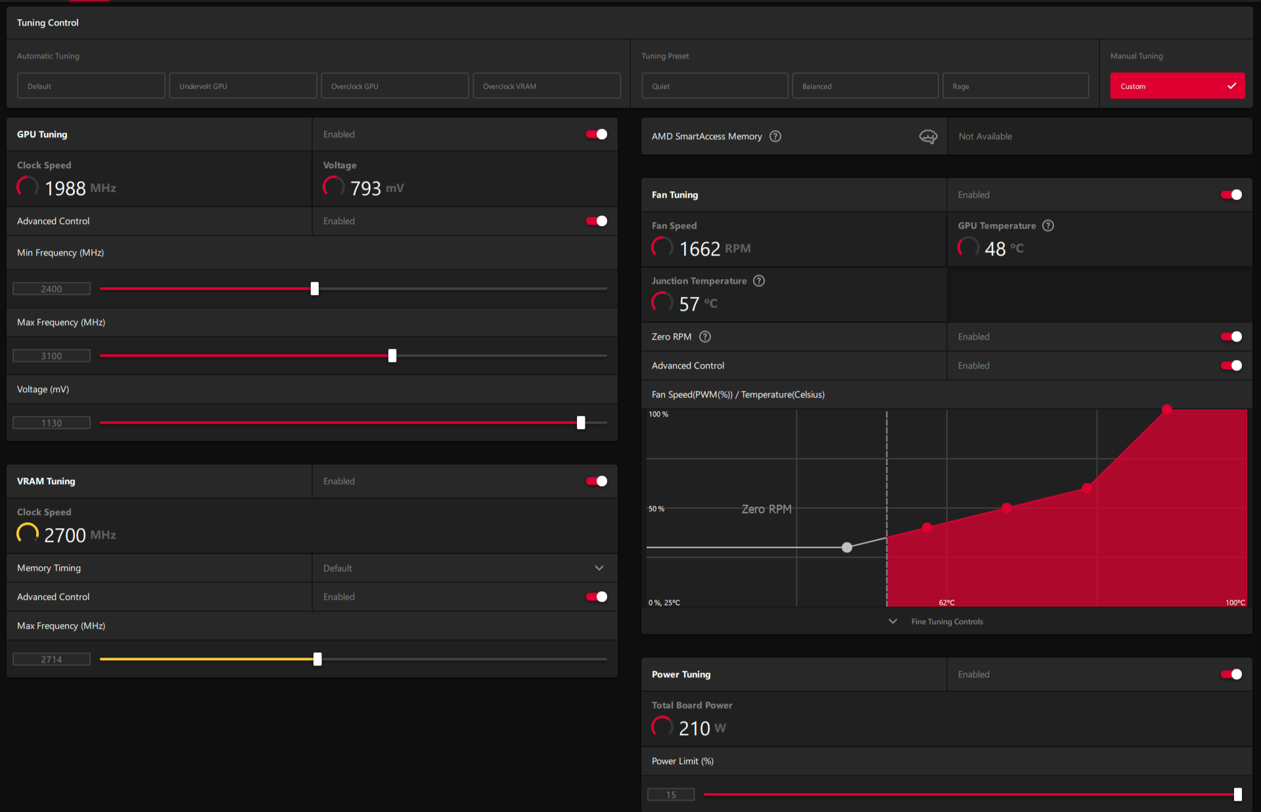This screenshot has height=812, width=1261.
Task: Apply the Undervolt GPU automatic tuning
Action: tap(242, 85)
